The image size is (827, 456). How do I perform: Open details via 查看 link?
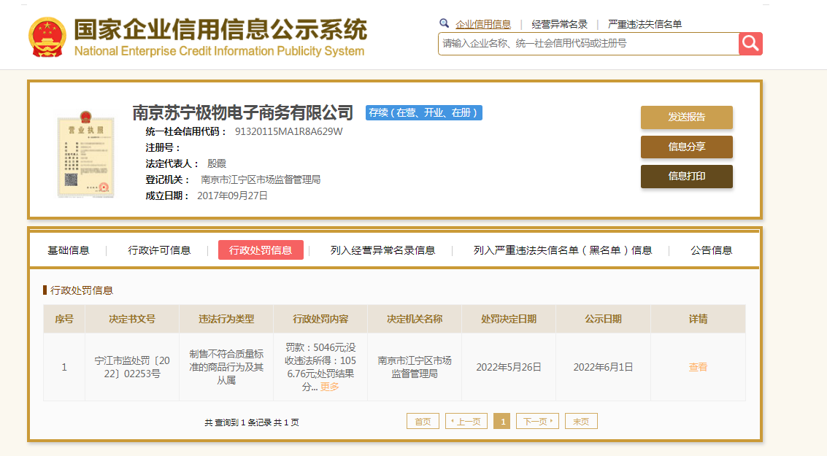click(698, 368)
